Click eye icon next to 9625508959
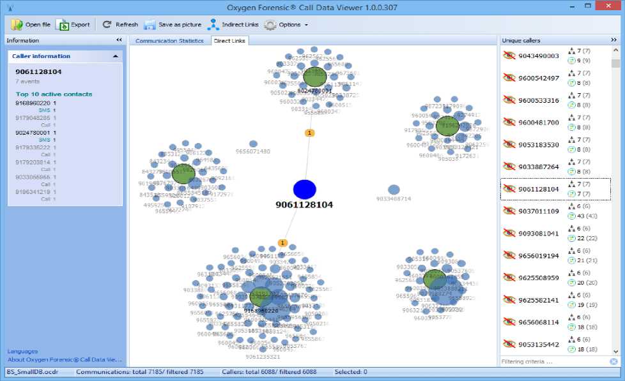Screen dimensions: 625x381 509,278
